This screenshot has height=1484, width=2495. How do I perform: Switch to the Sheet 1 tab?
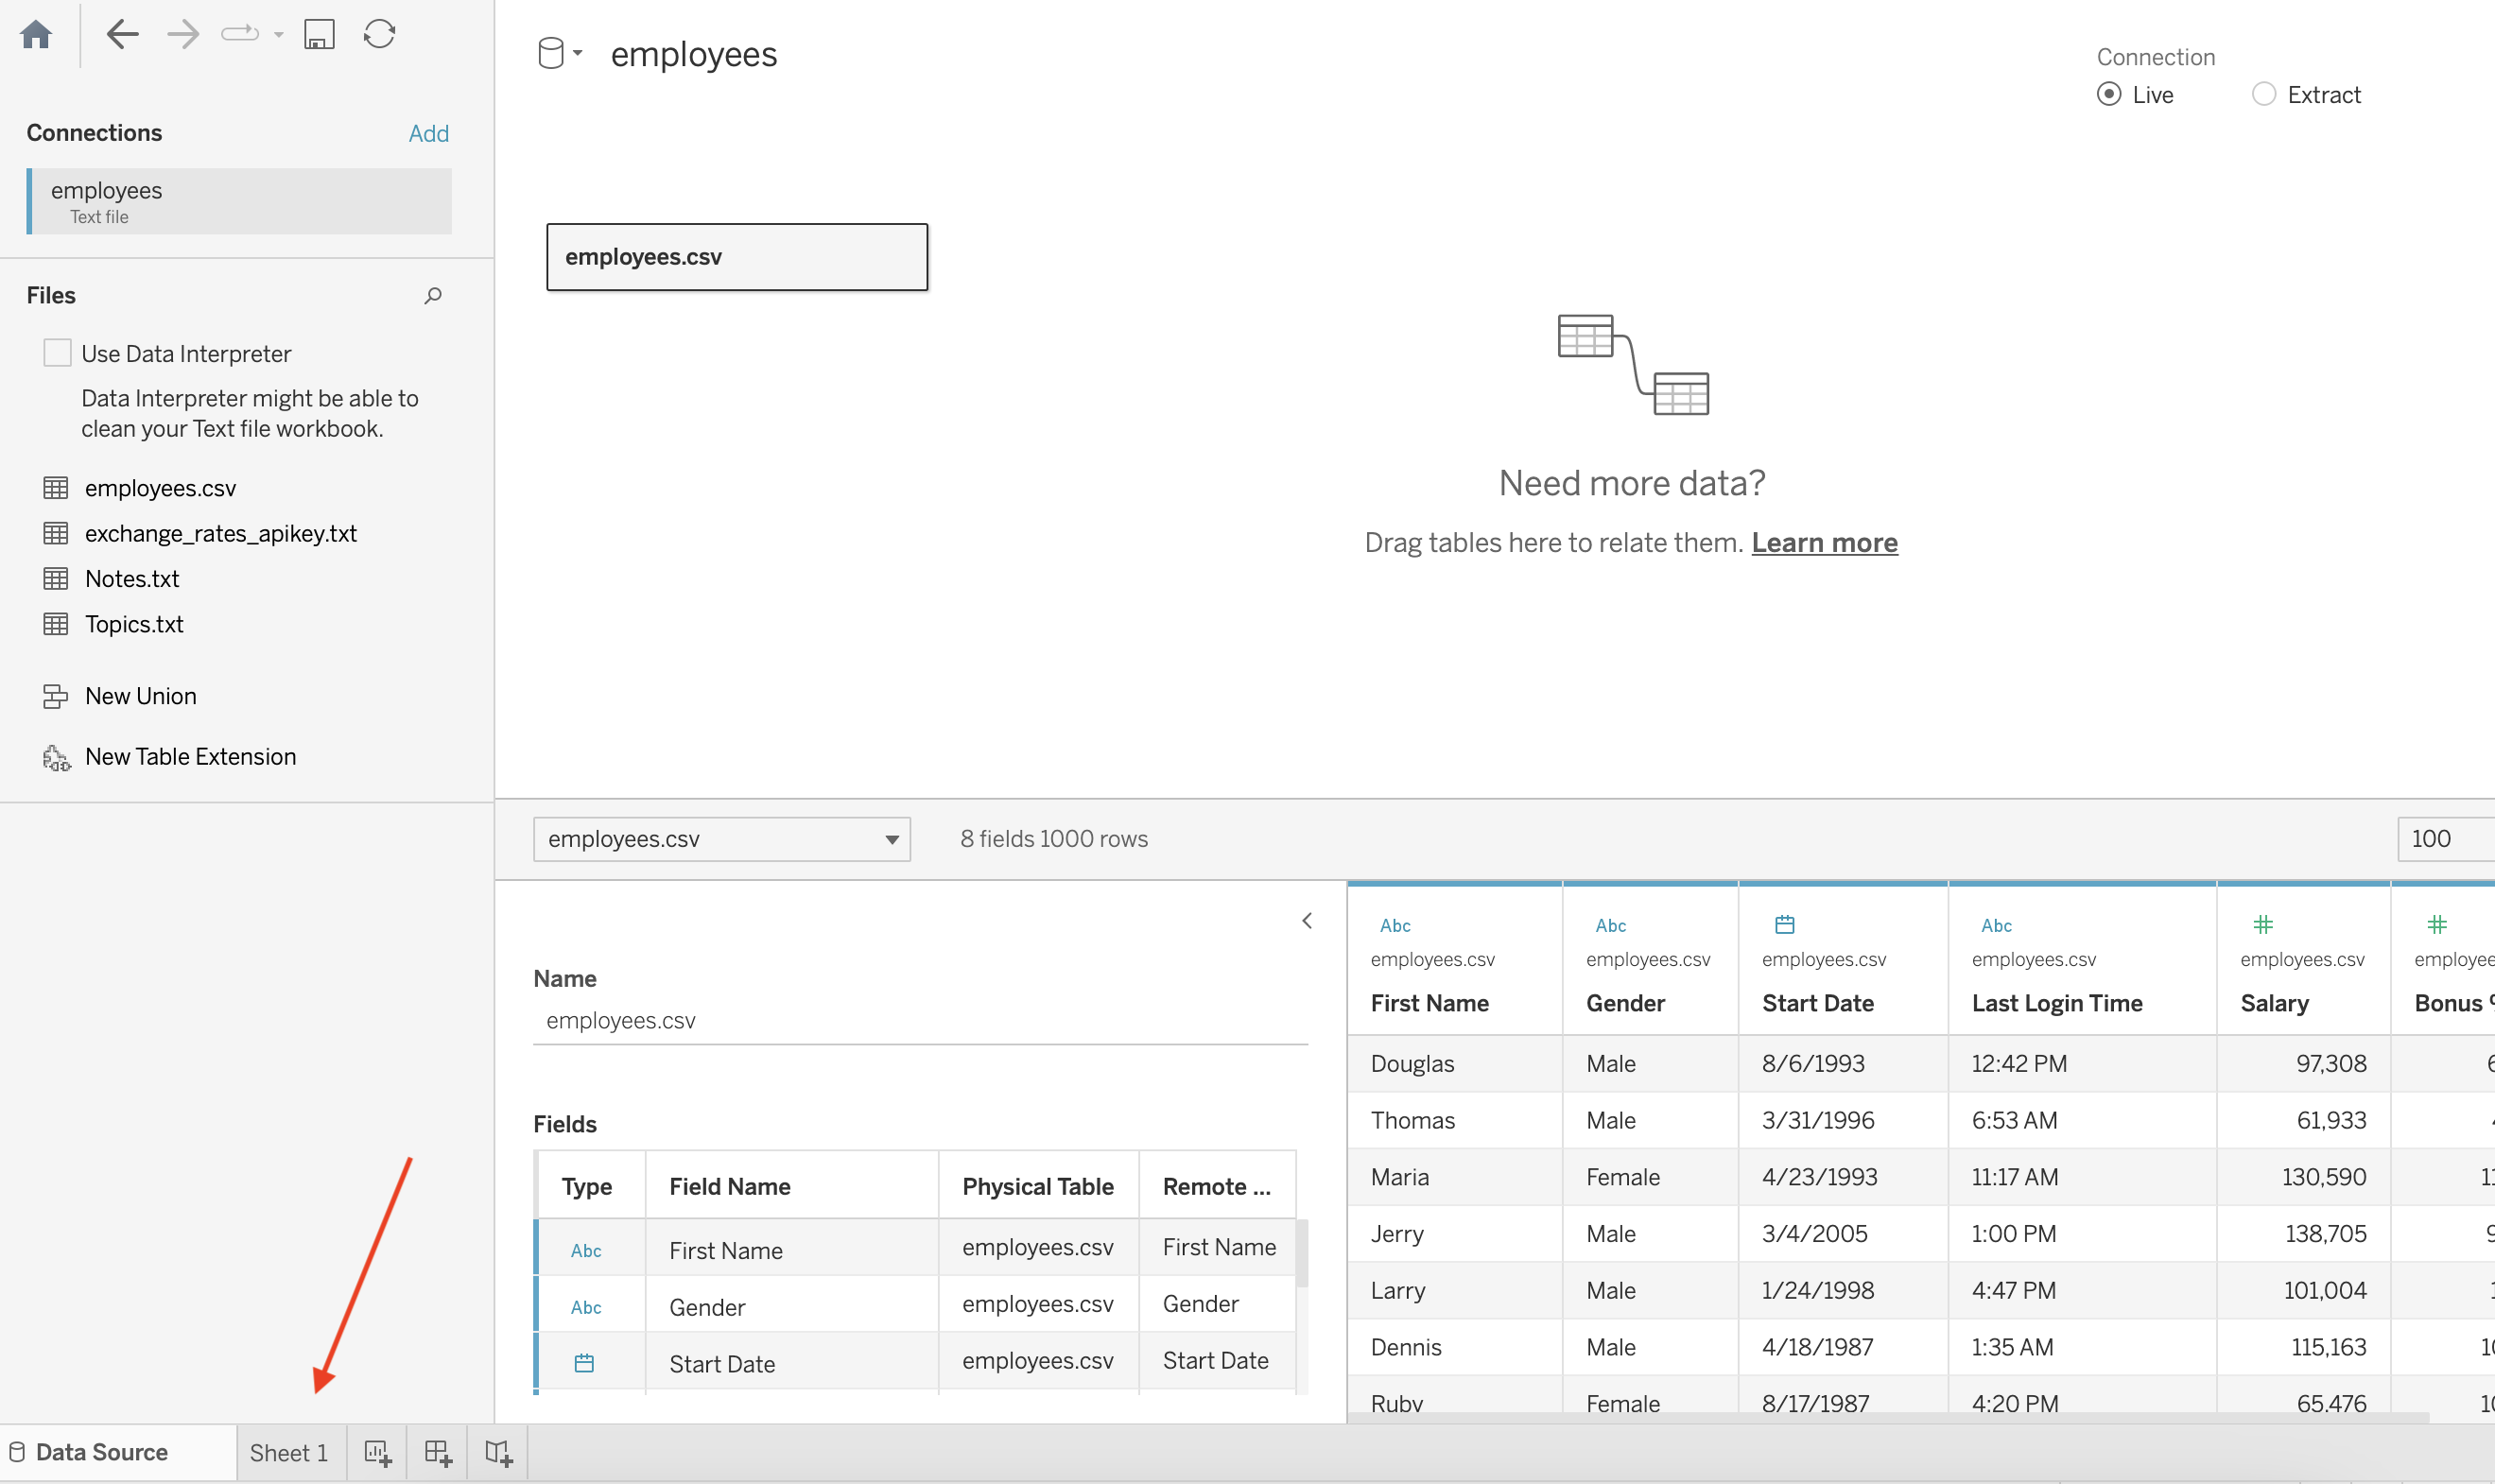(x=289, y=1453)
